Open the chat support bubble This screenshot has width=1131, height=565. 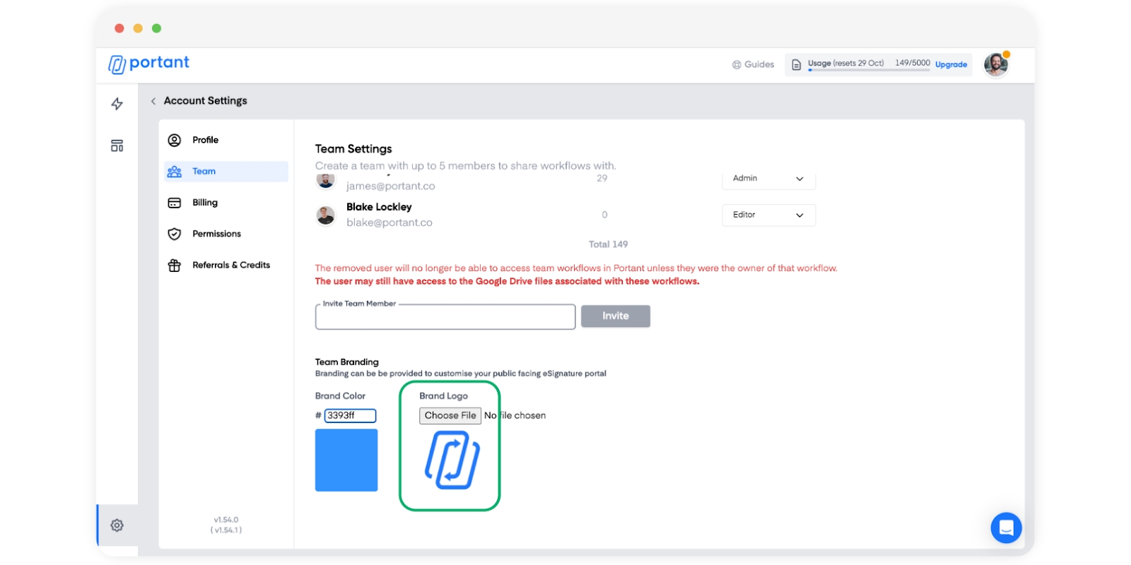pyautogui.click(x=1006, y=528)
